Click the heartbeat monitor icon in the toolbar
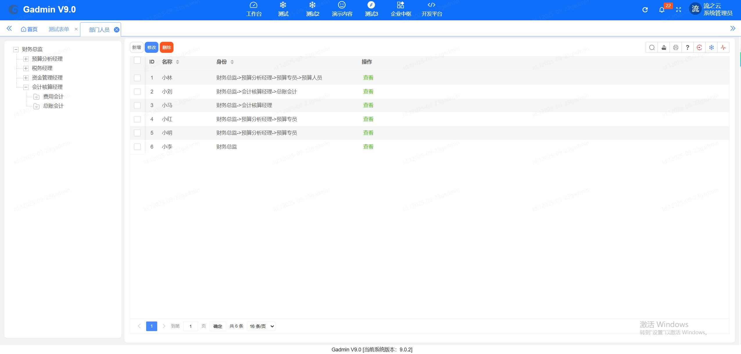Screen dimensions: 741x354 (724, 47)
